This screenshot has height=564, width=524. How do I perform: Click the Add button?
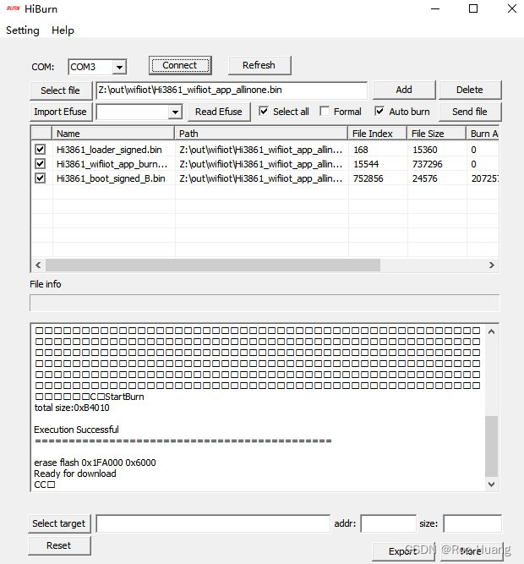coord(404,90)
